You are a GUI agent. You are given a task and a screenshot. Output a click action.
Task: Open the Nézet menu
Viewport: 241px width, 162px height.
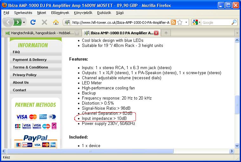[42, 13]
